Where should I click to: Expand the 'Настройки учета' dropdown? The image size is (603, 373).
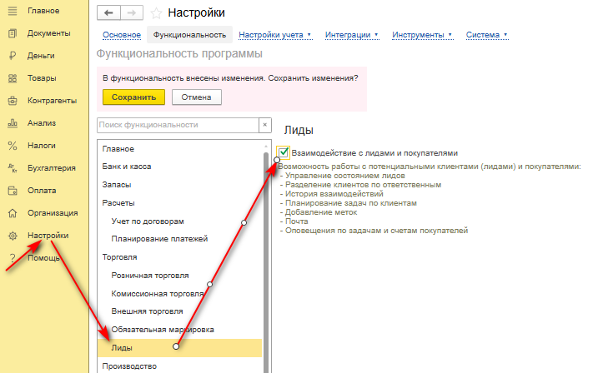pyautogui.click(x=274, y=35)
